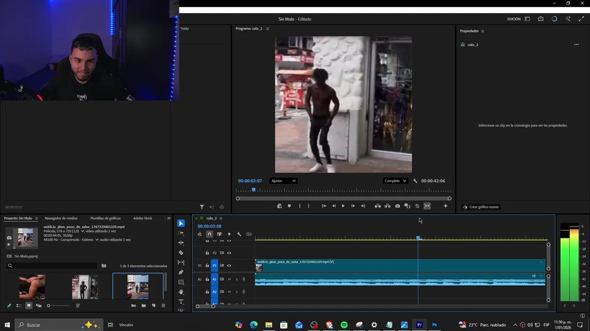The height and width of the screenshot is (331, 590).
Task: Switch to Navegador de medios tab
Action: point(61,218)
